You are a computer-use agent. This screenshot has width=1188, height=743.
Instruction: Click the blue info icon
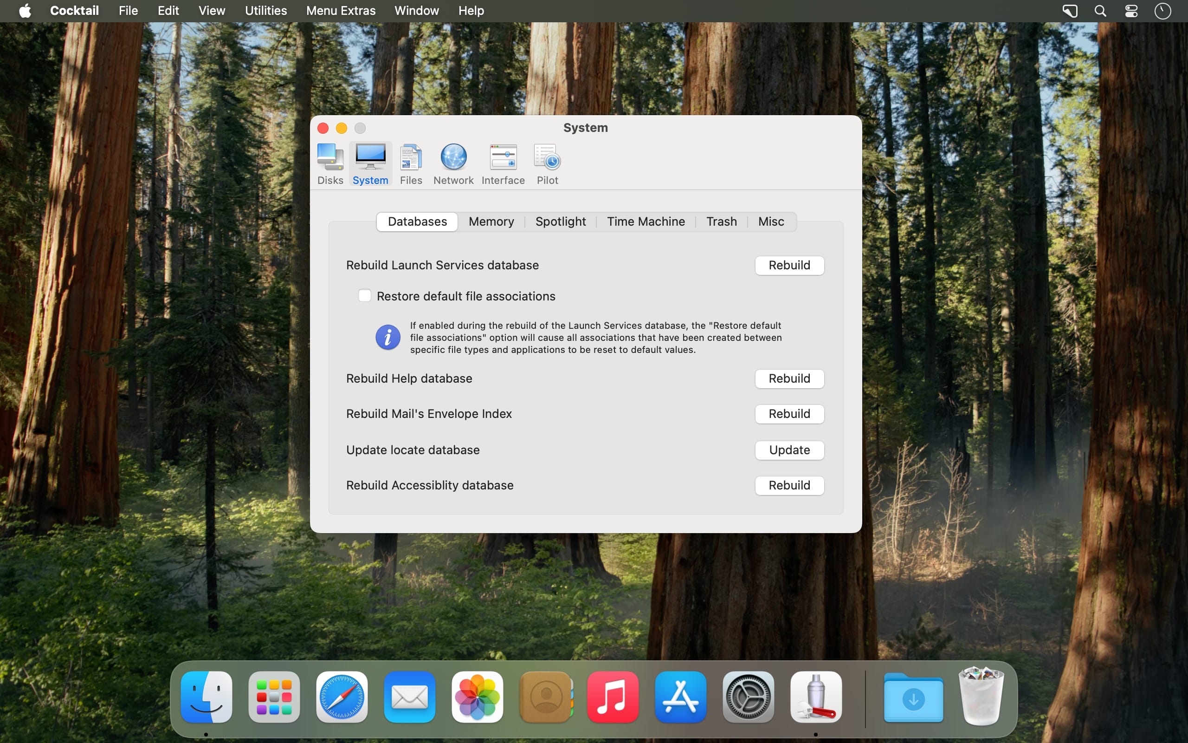(x=388, y=337)
